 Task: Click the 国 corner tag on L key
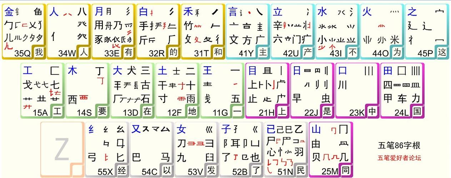(x=417, y=111)
